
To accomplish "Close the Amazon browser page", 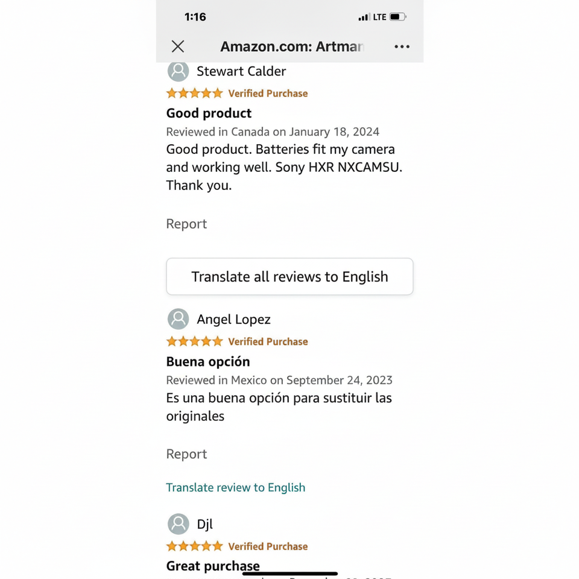I will [177, 46].
